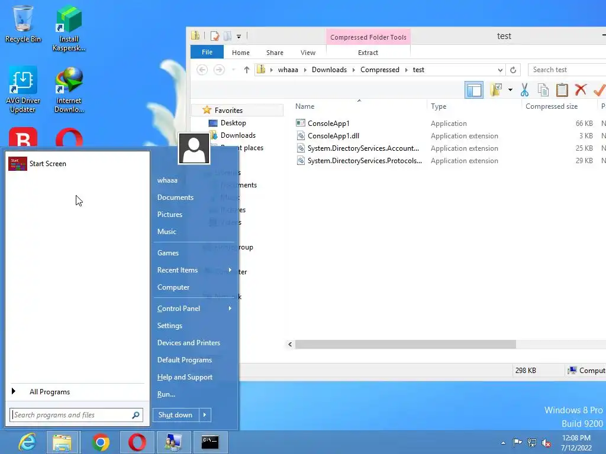Image resolution: width=606 pixels, height=454 pixels.
Task: Click the red Delete X icon
Action: point(581,90)
